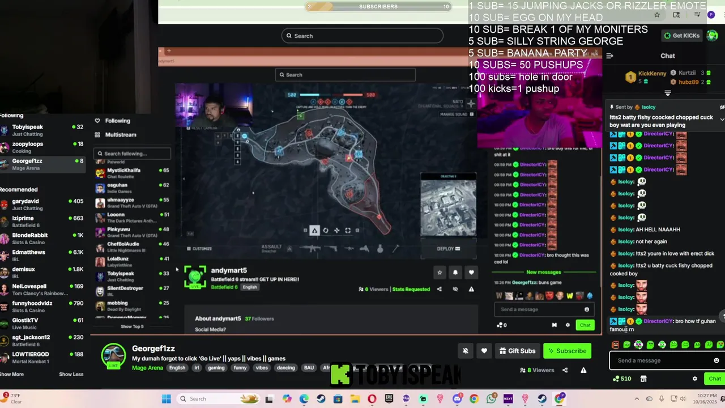Open WhatsApp from taskbar
This screenshot has height=408, width=725.
coord(491,399)
